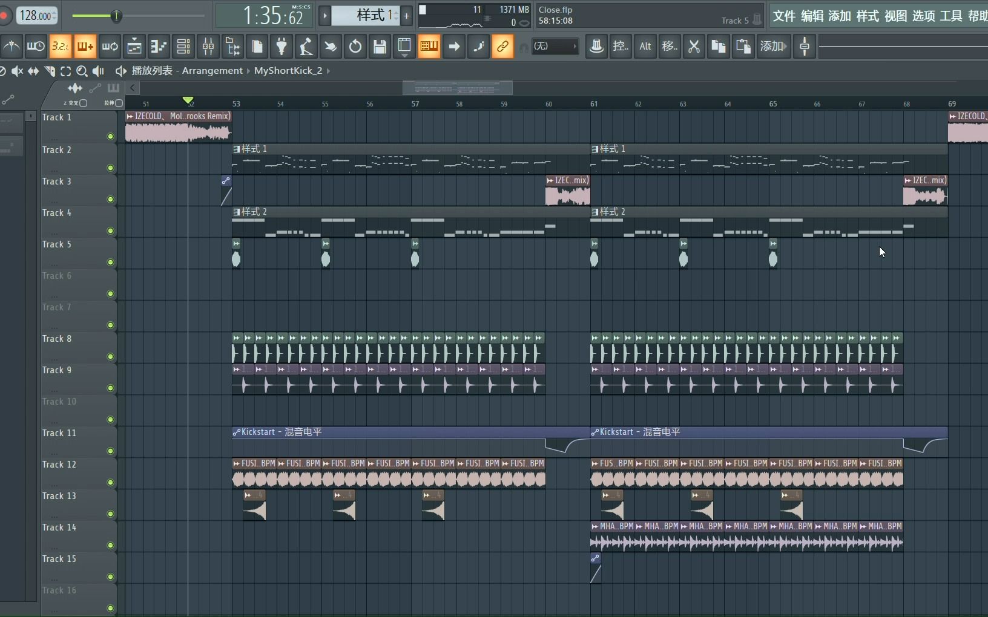Click the undo history circular arrow icon
The image size is (988, 617).
coord(355,47)
